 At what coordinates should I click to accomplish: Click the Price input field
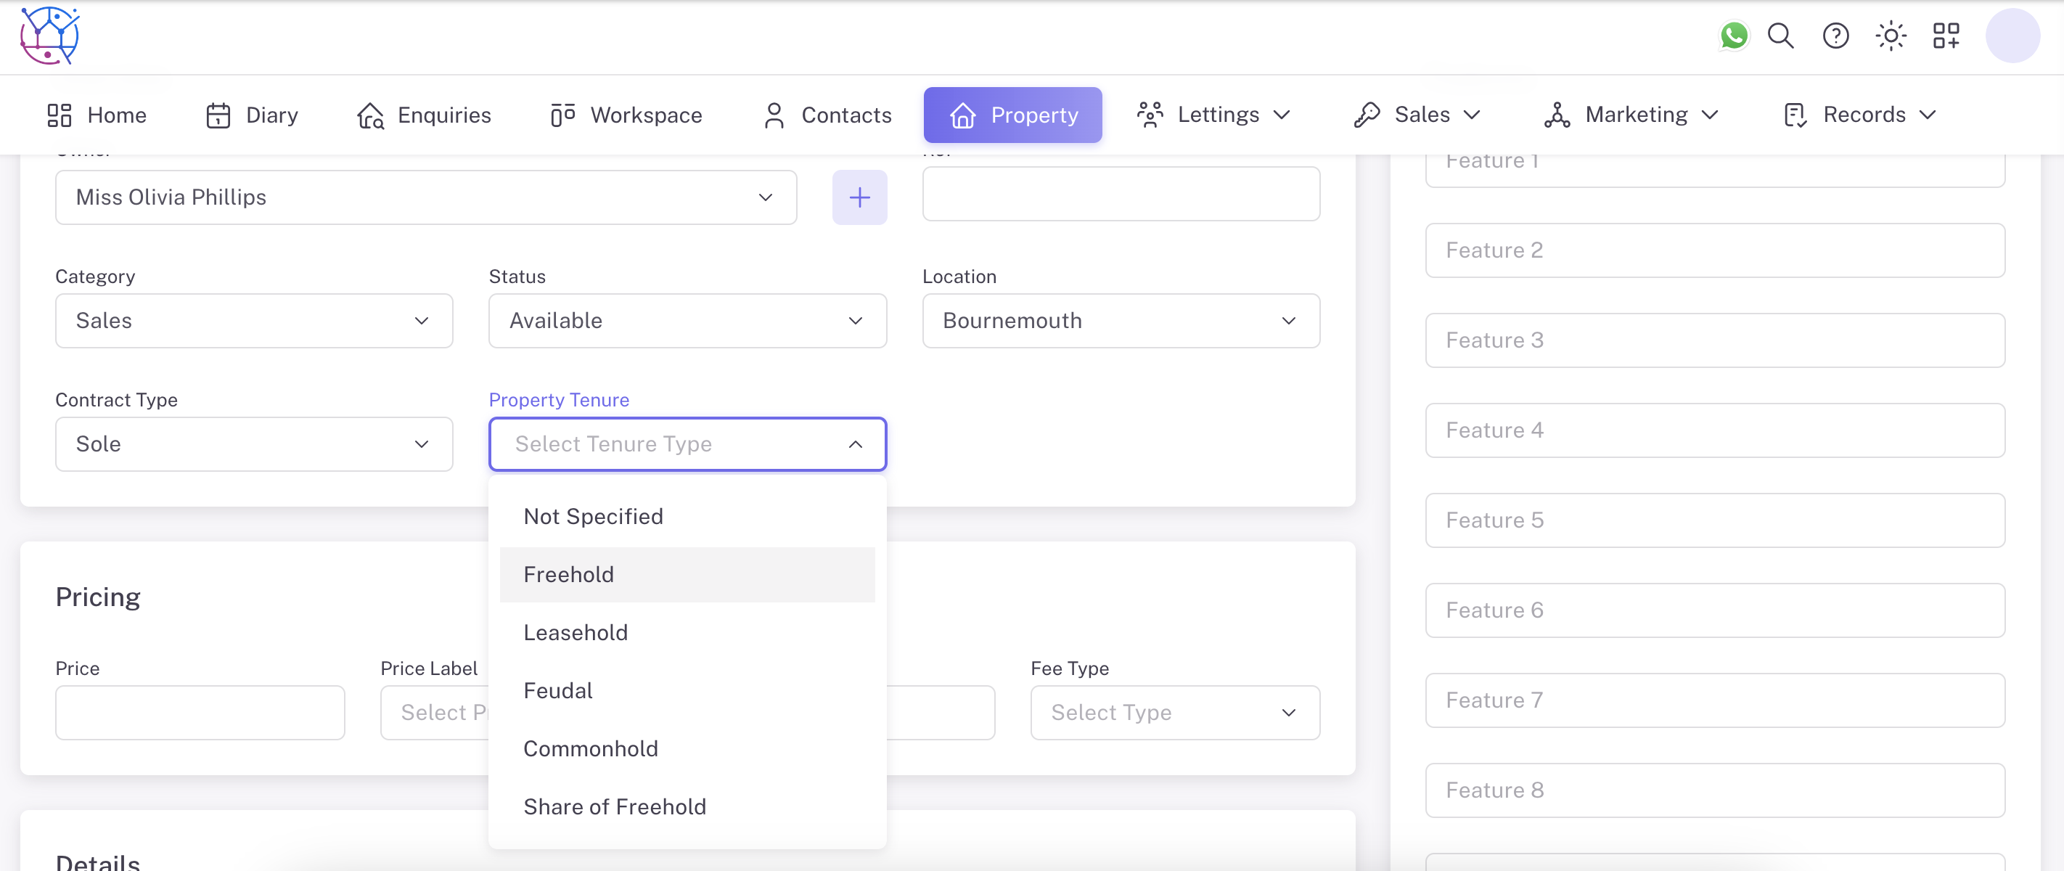coord(200,712)
